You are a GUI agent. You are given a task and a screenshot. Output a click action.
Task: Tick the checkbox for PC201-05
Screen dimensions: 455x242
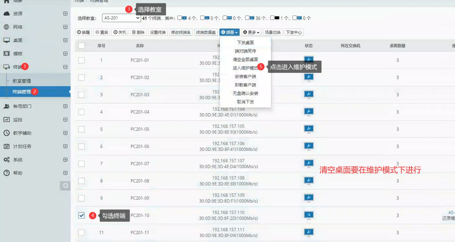[81, 129]
